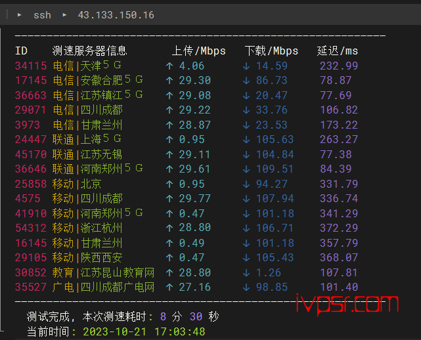Click latency value 78.87
This screenshot has width=421, height=340.
[336, 80]
